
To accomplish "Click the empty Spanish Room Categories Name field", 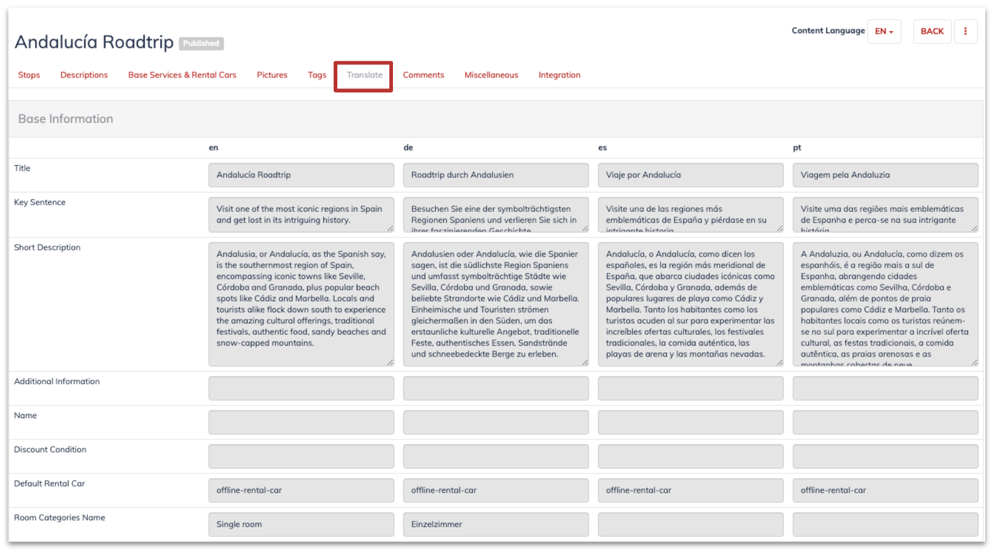I will click(x=690, y=524).
